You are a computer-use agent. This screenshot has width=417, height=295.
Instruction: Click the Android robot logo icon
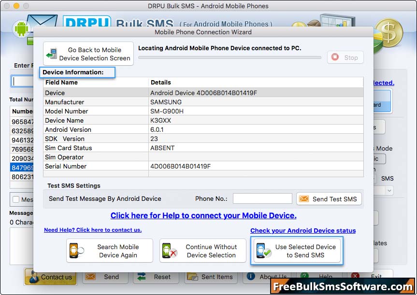21,28
